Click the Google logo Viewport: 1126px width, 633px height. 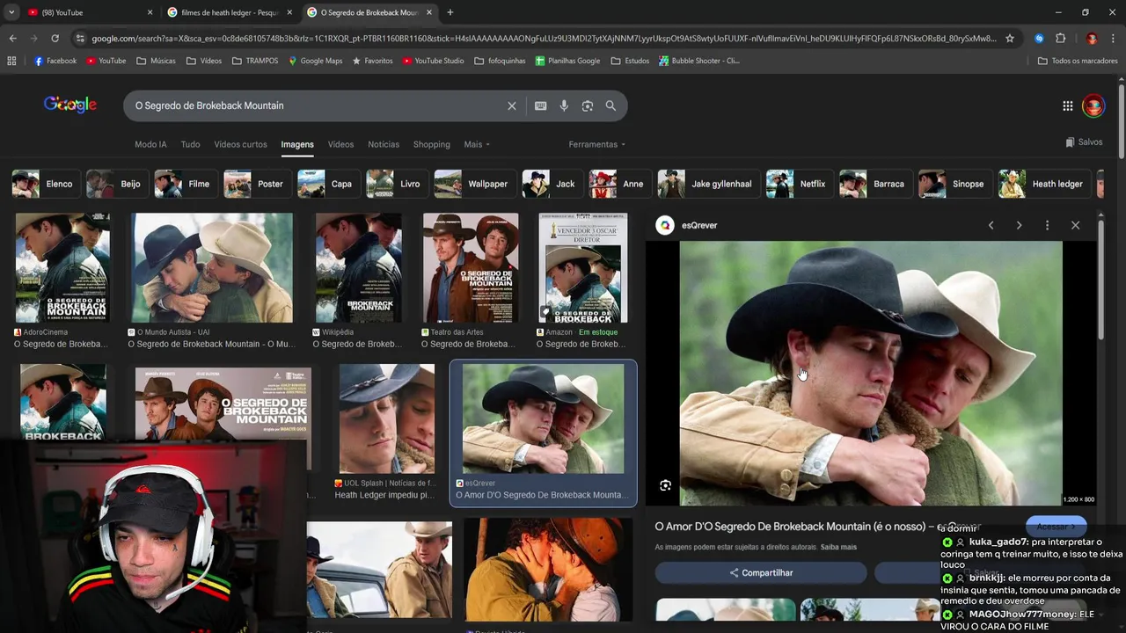[70, 105]
